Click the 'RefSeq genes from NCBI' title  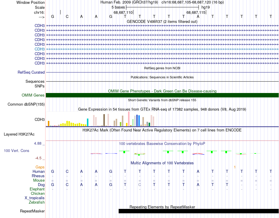(x=162, y=68)
